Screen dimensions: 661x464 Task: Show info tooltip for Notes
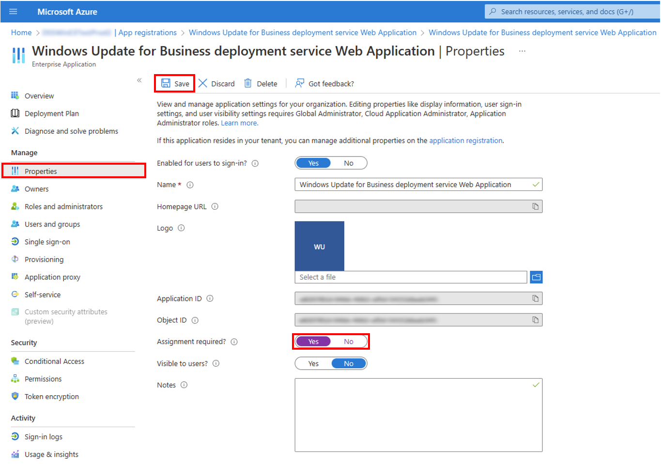pyautogui.click(x=184, y=385)
